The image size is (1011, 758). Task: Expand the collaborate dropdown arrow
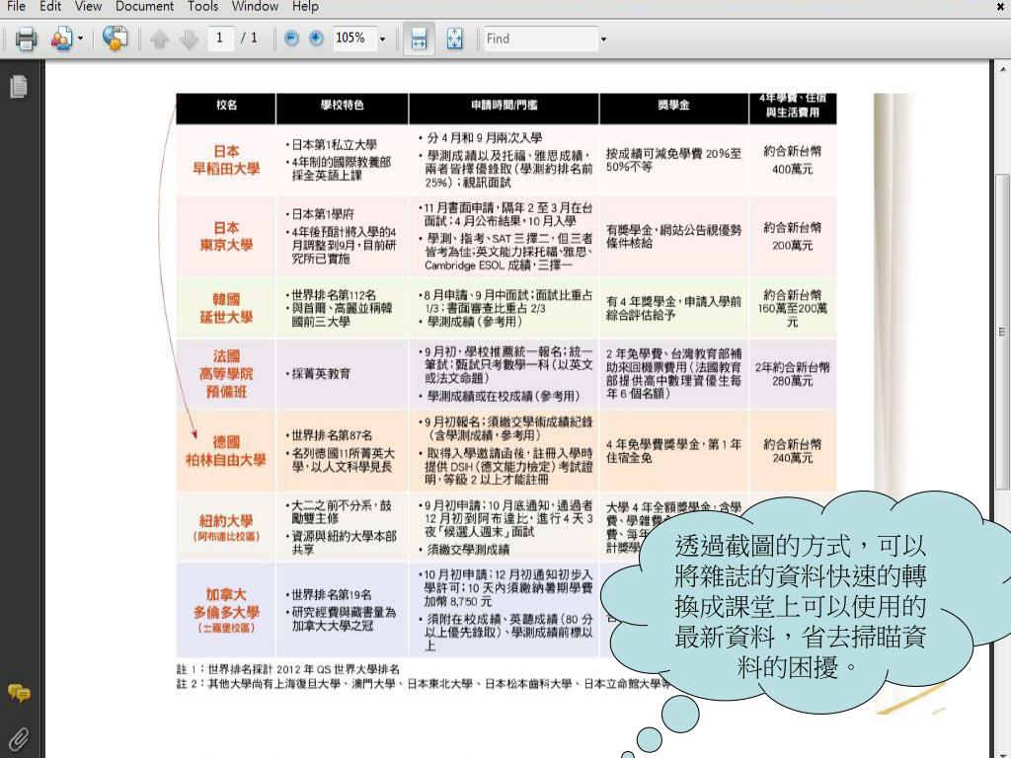click(80, 38)
